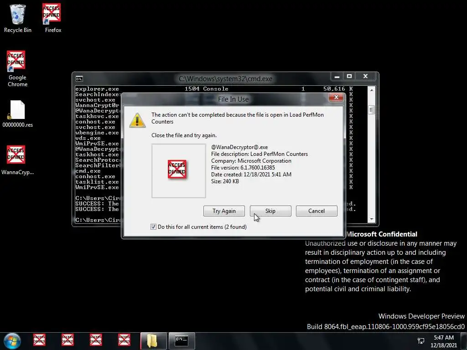This screenshot has width=467, height=350.
Task: Click the Skip button
Action: (270, 211)
